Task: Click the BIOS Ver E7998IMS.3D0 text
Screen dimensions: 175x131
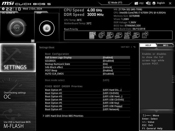Action: click(x=127, y=26)
